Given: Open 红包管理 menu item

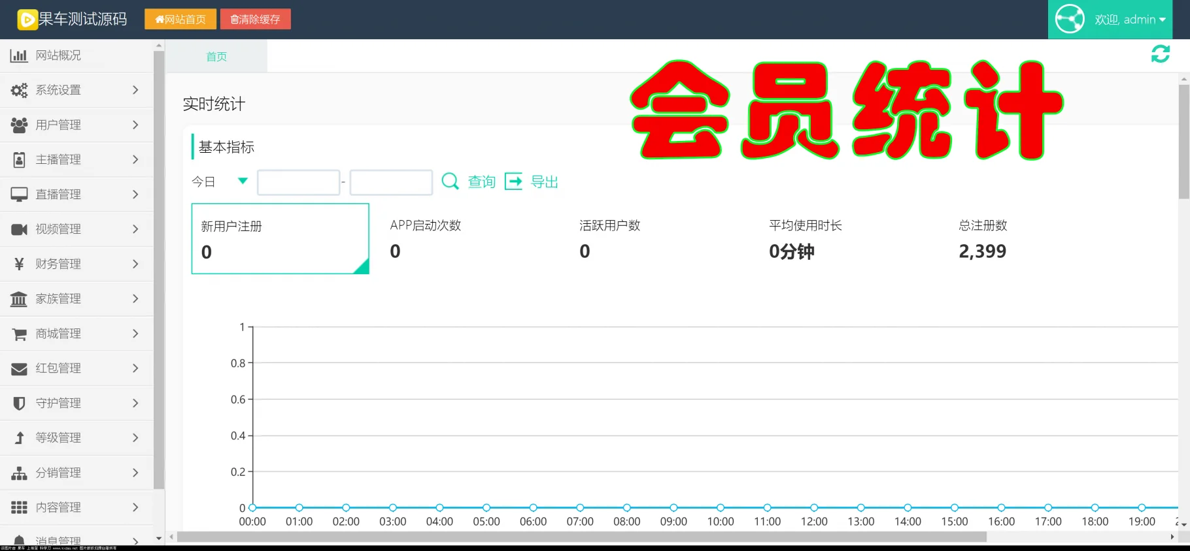Looking at the screenshot, I should (76, 368).
